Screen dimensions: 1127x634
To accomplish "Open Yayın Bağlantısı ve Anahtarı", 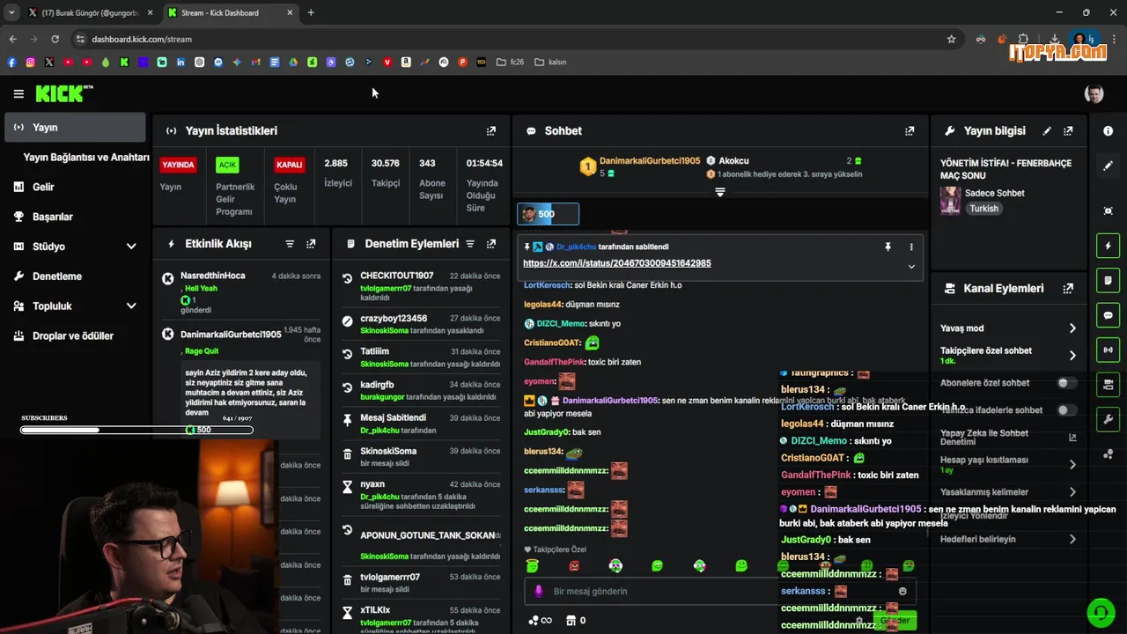I will (86, 158).
